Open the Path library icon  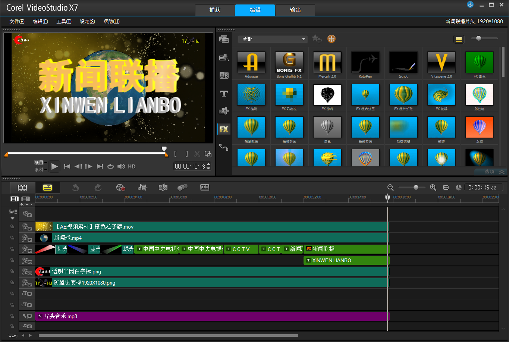(x=224, y=147)
